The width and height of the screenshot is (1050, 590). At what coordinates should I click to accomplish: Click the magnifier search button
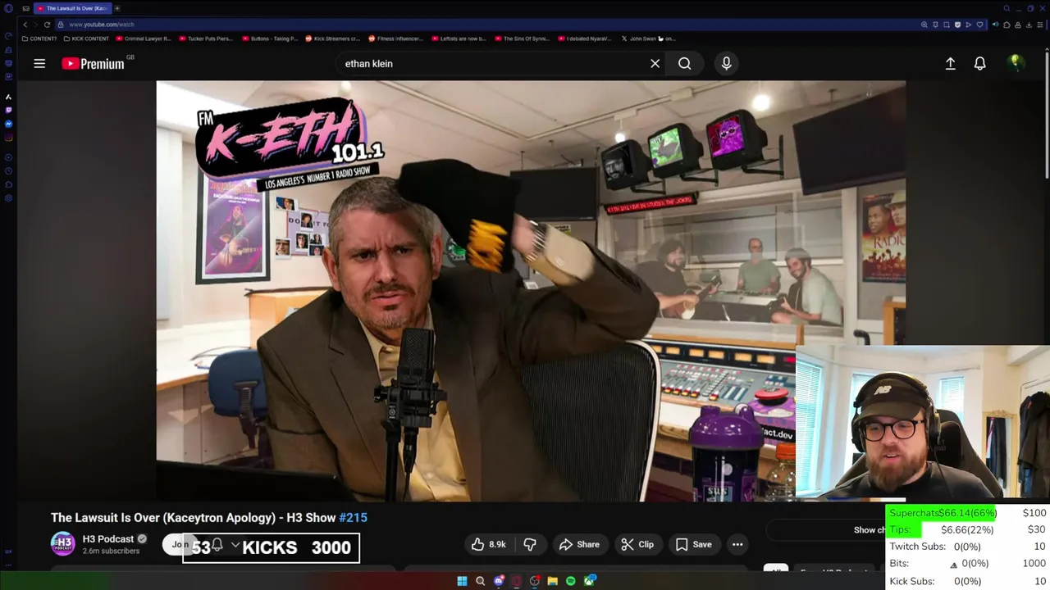coord(684,63)
